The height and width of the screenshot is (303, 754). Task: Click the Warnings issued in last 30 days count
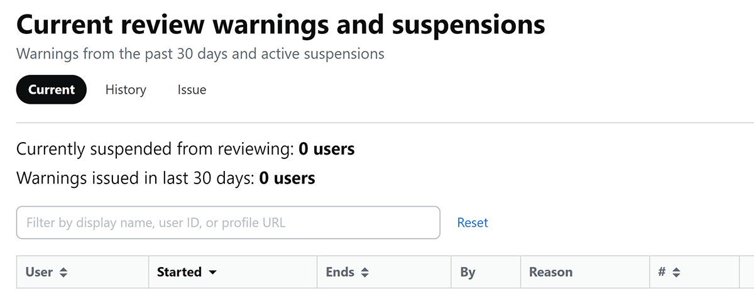coord(287,178)
